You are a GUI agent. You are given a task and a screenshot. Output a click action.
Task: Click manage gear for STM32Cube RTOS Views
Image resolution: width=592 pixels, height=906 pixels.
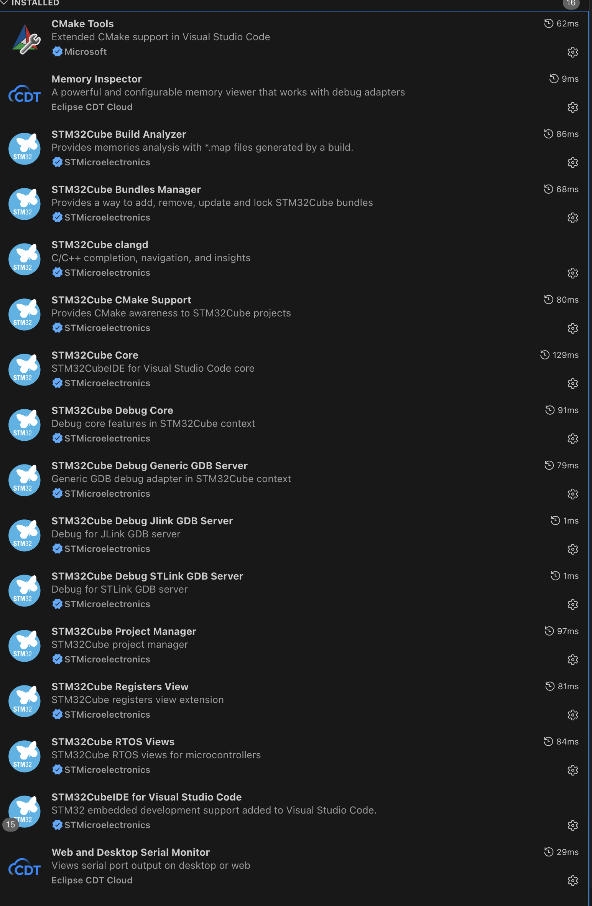(572, 770)
